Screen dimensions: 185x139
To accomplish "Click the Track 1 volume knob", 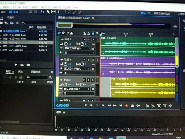I will [x=66, y=44].
